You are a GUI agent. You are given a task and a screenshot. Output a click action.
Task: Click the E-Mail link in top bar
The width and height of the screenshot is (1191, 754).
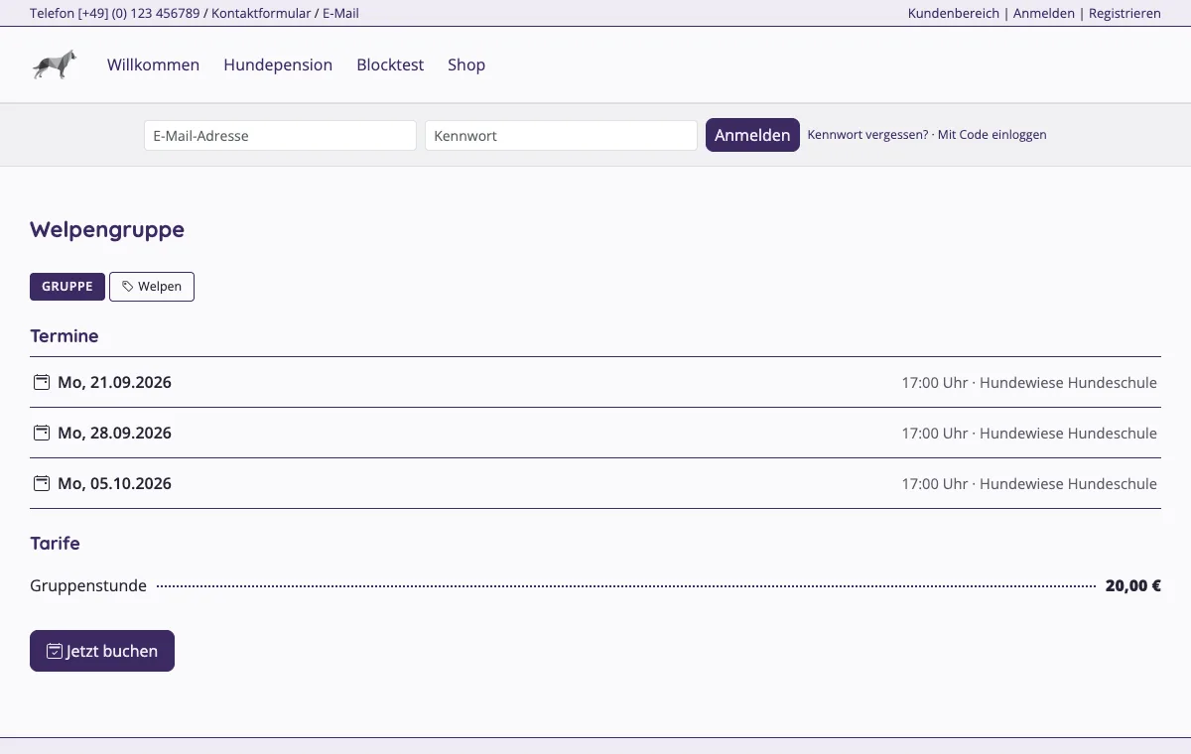point(340,14)
